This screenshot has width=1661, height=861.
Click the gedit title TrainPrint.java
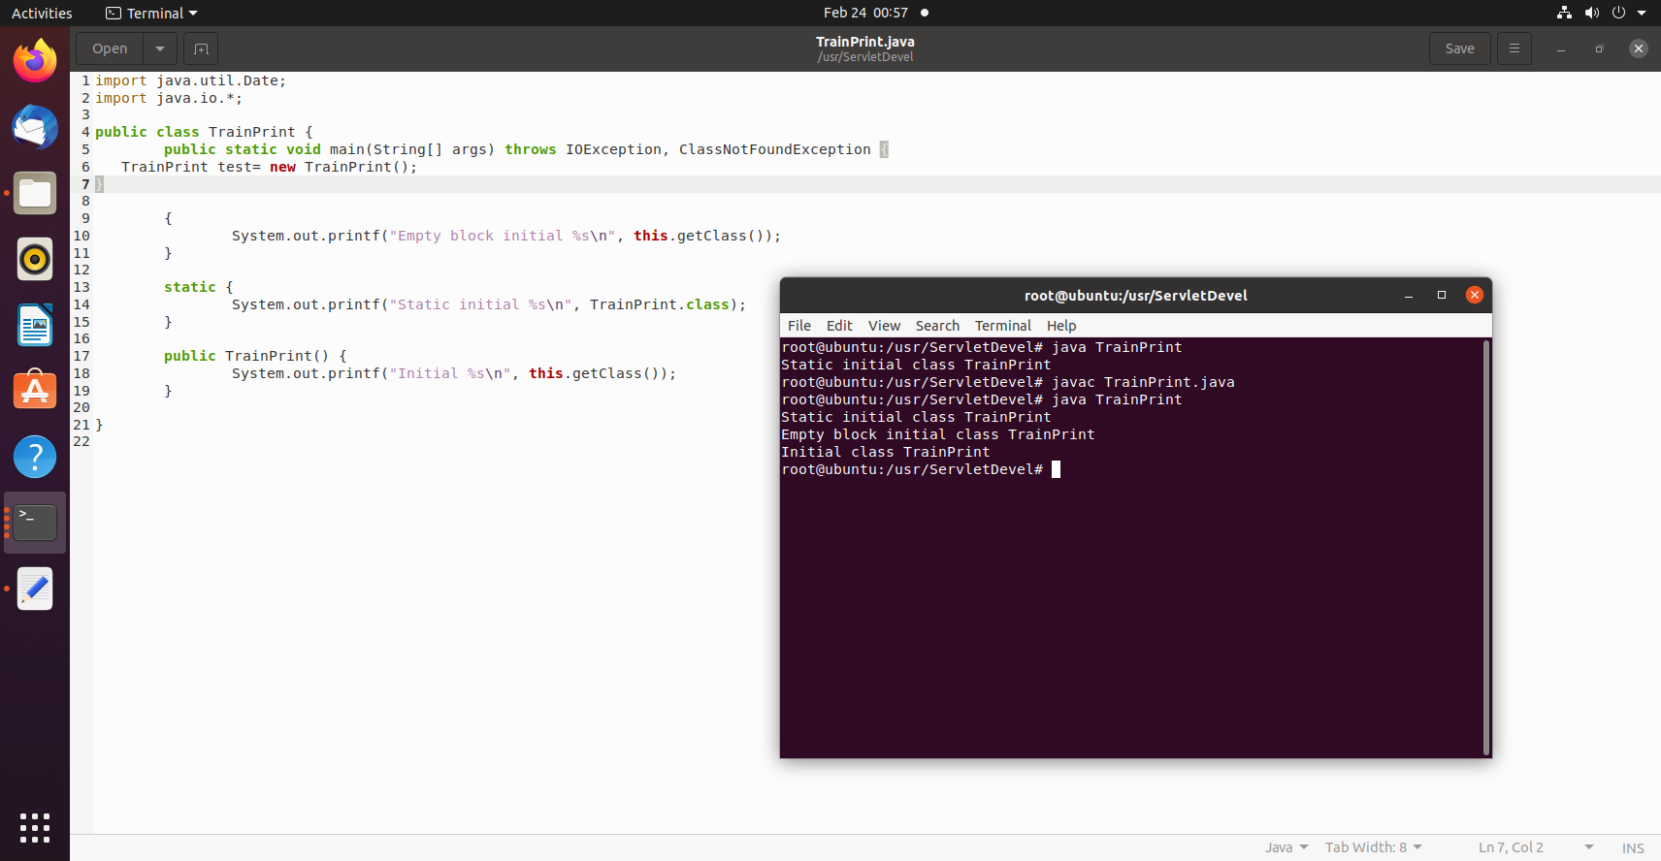point(865,41)
